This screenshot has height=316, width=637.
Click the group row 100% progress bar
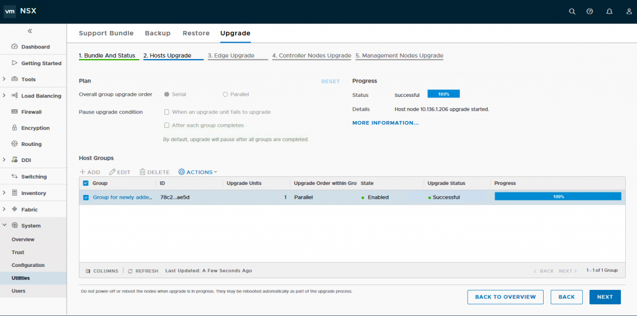click(558, 196)
